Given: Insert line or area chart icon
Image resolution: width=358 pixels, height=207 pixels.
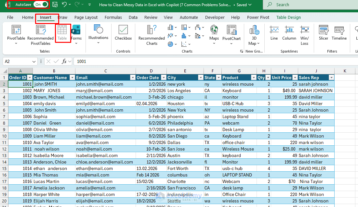Looking at the screenshot, I should [x=170, y=35].
